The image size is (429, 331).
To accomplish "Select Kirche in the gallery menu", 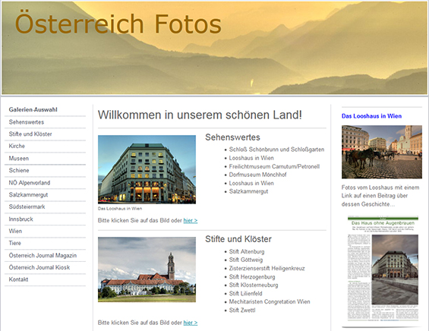I will pos(17,146).
